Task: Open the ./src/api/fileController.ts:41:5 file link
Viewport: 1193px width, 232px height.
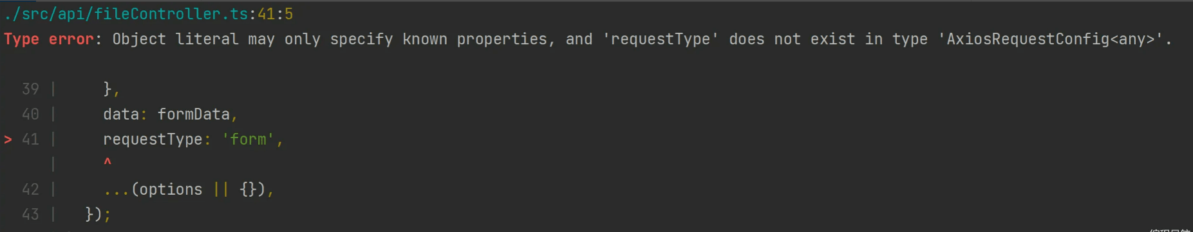Action: pos(149,14)
